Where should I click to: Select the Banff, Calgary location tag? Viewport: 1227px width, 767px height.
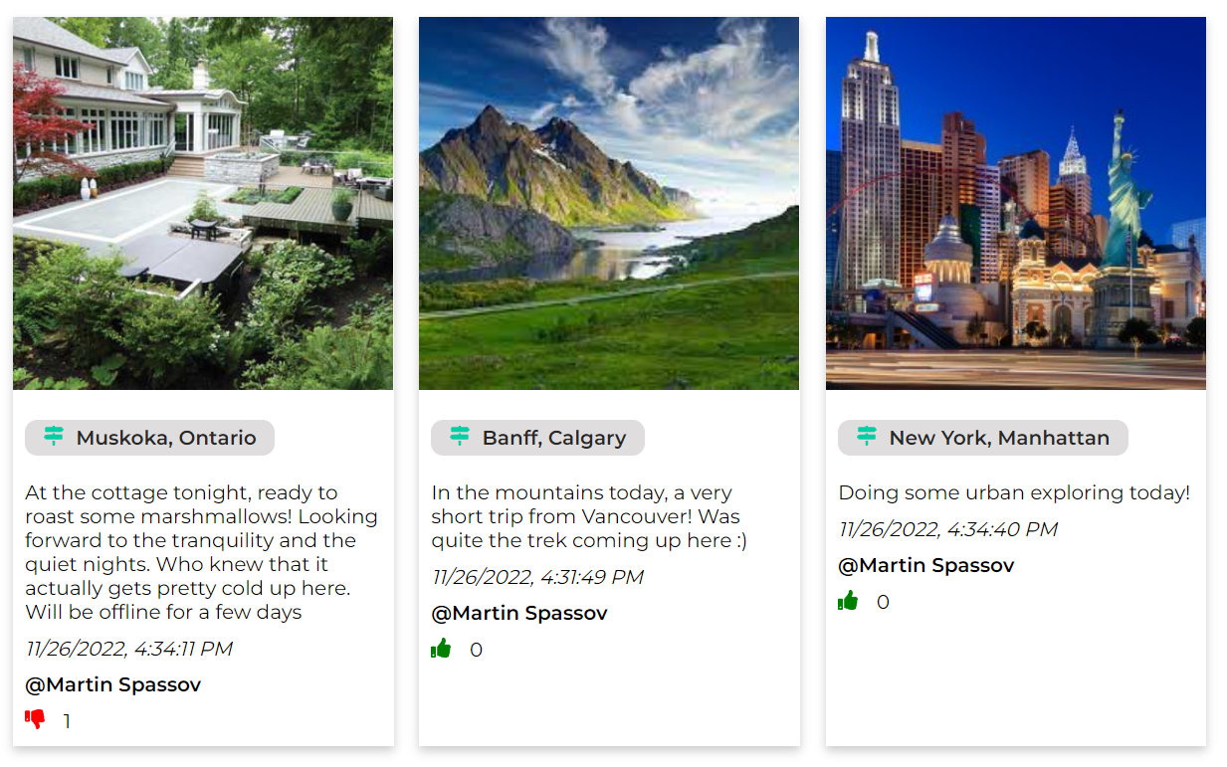(x=537, y=438)
